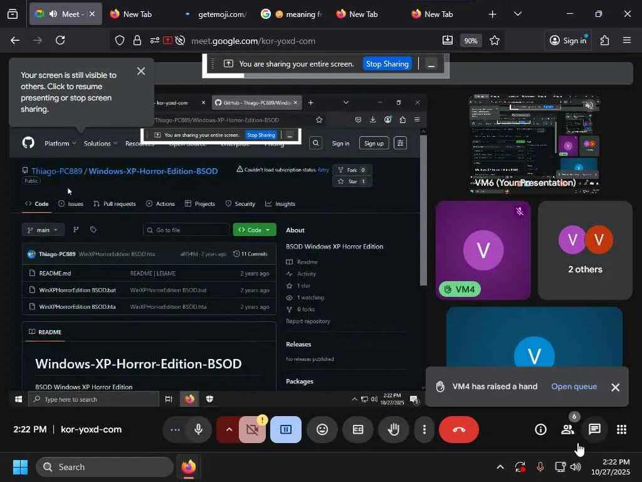
Task: Go back in browser
Action: tap(15, 40)
